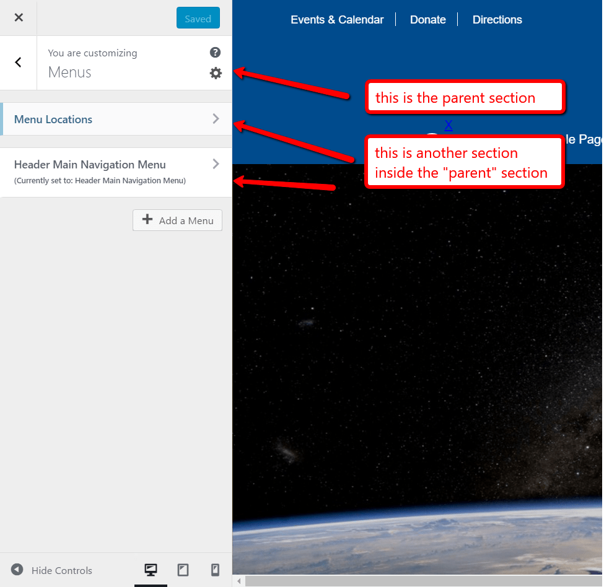Click the blue X link in preview
Image resolution: width=604 pixels, height=587 pixels.
tap(449, 125)
